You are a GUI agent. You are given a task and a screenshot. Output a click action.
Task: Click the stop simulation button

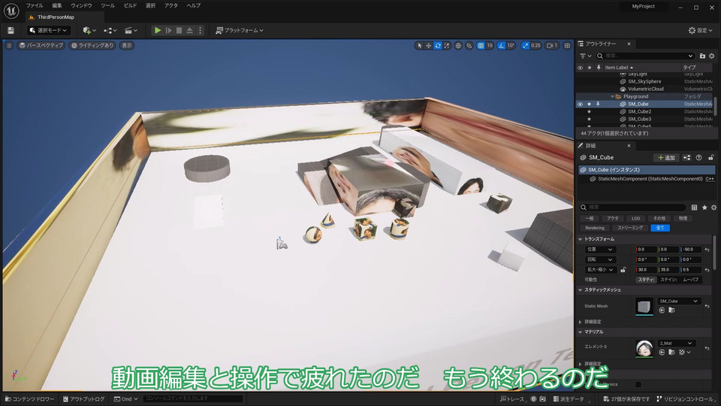click(x=179, y=30)
